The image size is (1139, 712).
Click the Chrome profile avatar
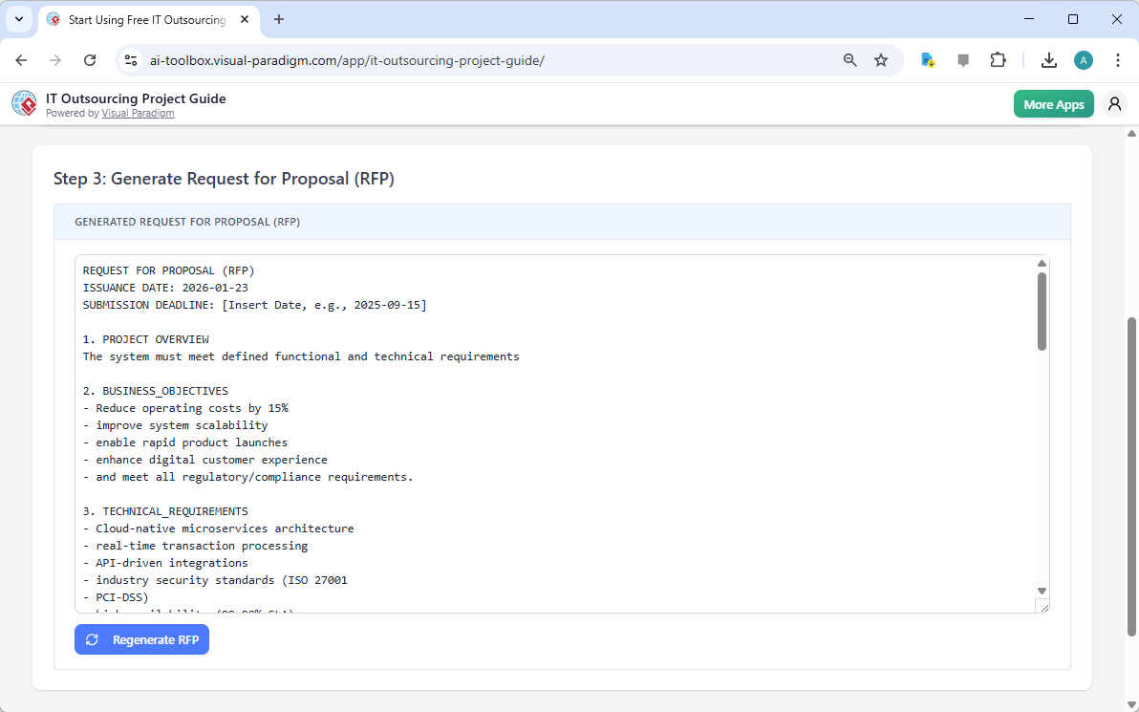click(x=1083, y=59)
